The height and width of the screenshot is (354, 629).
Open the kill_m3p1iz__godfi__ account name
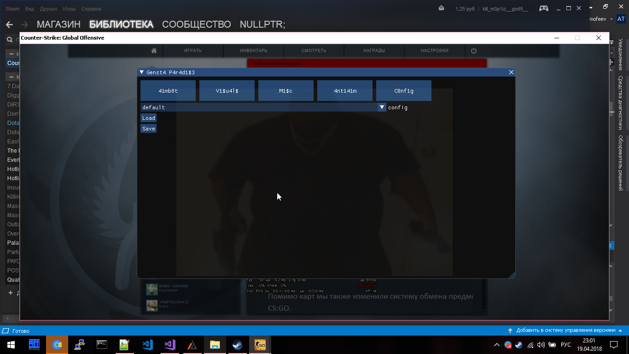click(505, 9)
